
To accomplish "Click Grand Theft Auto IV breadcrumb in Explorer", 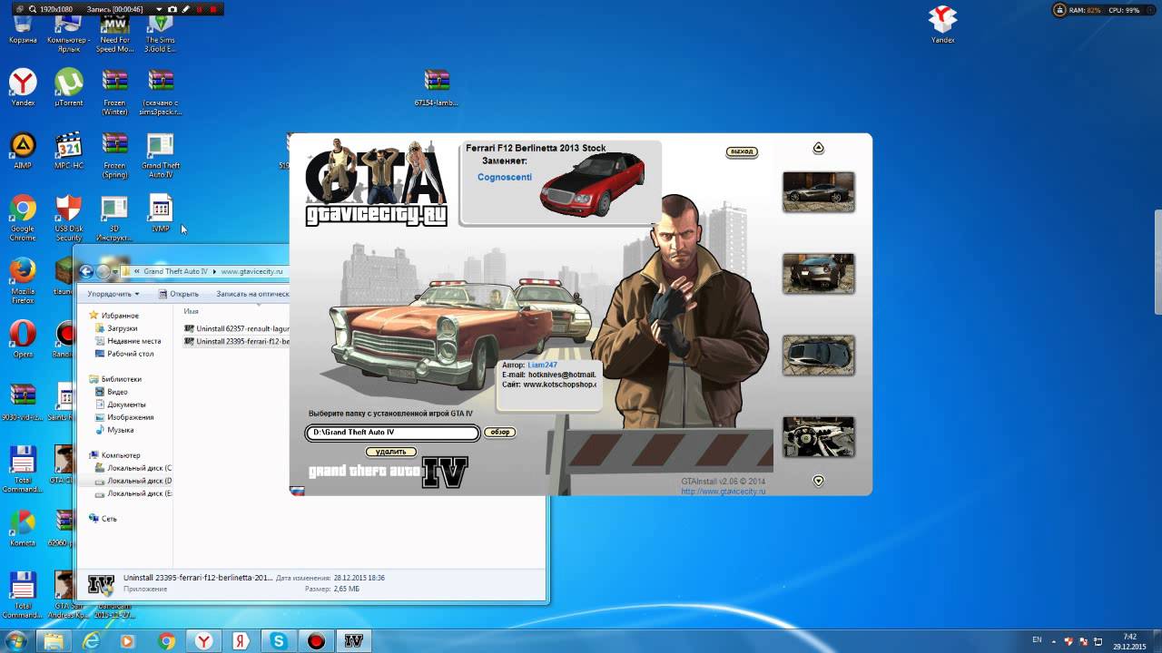I will [x=175, y=271].
